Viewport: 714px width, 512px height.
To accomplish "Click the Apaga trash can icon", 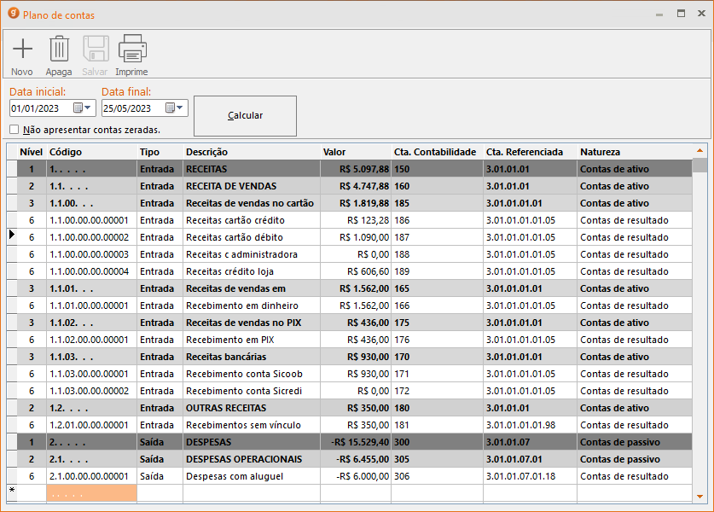I will coord(59,49).
